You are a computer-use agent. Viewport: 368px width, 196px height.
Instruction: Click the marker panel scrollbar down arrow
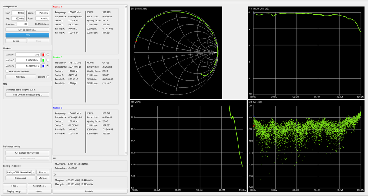tap(126, 154)
